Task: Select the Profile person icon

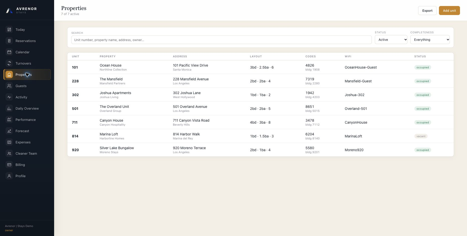Action: coord(9,176)
